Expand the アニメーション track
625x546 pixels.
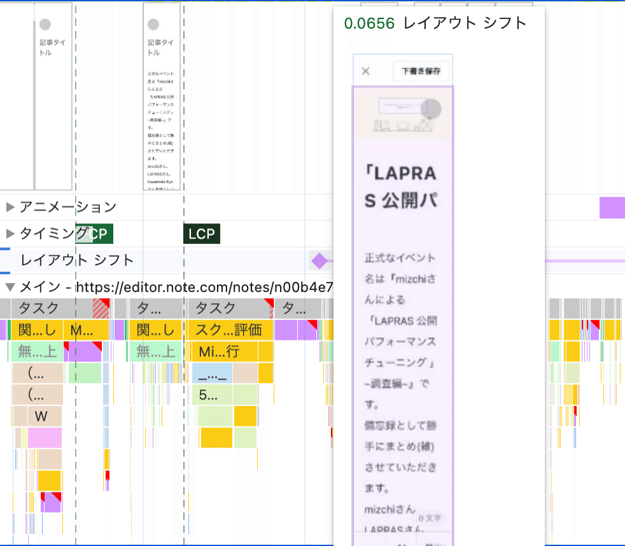(10, 207)
